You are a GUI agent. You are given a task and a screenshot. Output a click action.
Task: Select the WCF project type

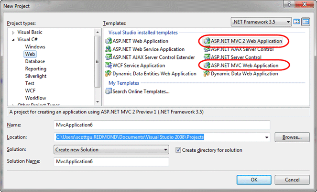click(30, 91)
